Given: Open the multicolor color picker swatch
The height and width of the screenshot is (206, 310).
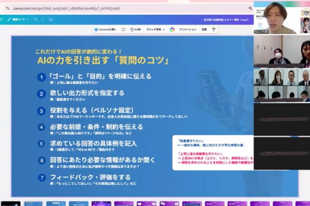Looking at the screenshot, I should [x=172, y=29].
